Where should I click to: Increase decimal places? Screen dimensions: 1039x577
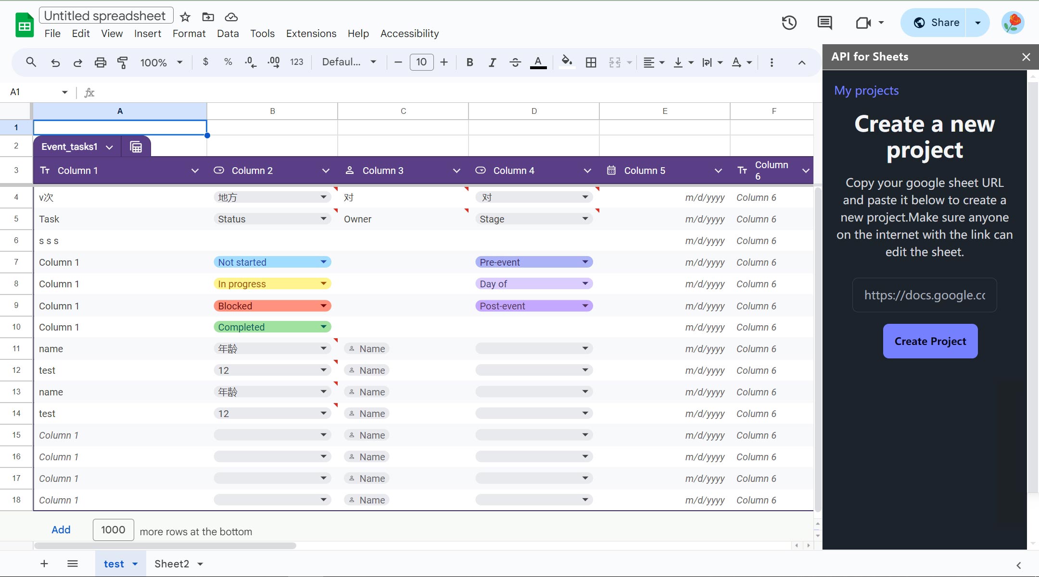click(x=273, y=62)
